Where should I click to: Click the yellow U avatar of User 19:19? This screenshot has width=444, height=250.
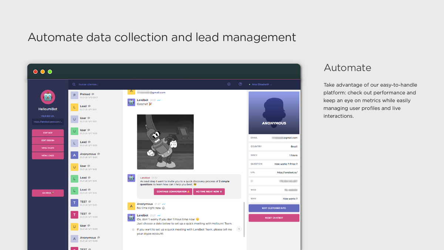(74, 167)
